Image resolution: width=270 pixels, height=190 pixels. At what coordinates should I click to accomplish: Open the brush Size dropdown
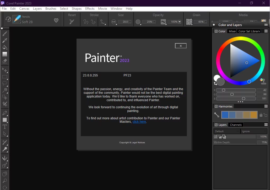click(130, 22)
